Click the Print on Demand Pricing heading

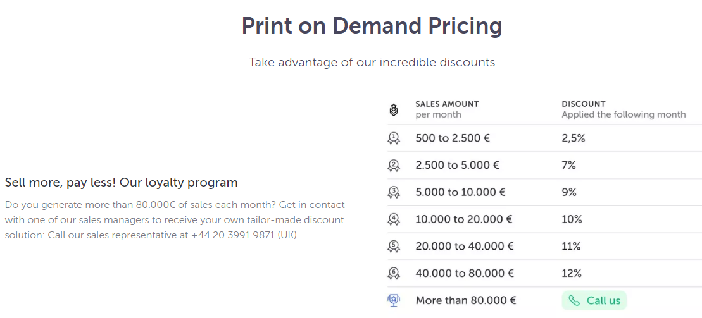372,27
